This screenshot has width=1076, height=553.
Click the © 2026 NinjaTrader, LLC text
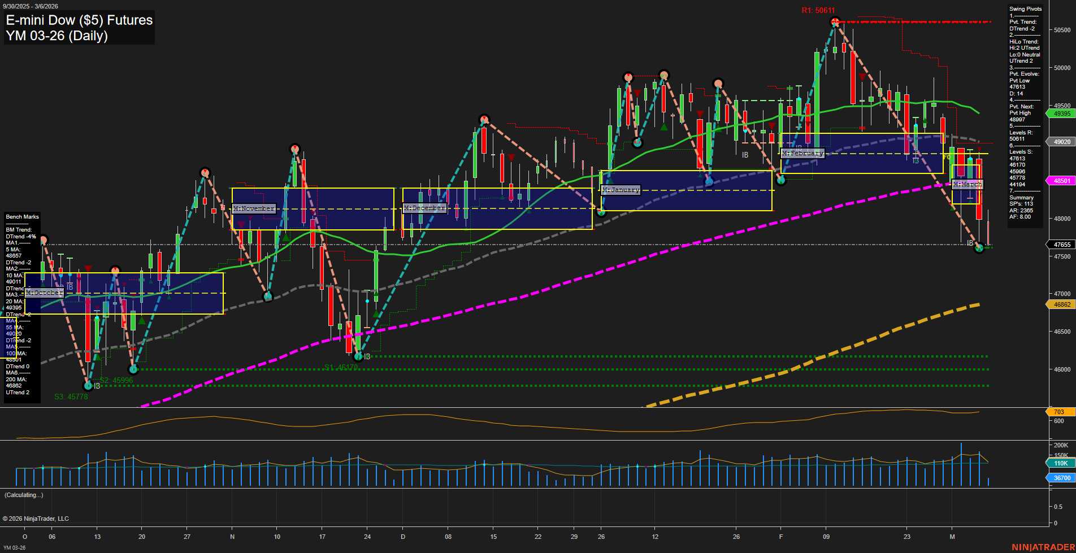37,518
